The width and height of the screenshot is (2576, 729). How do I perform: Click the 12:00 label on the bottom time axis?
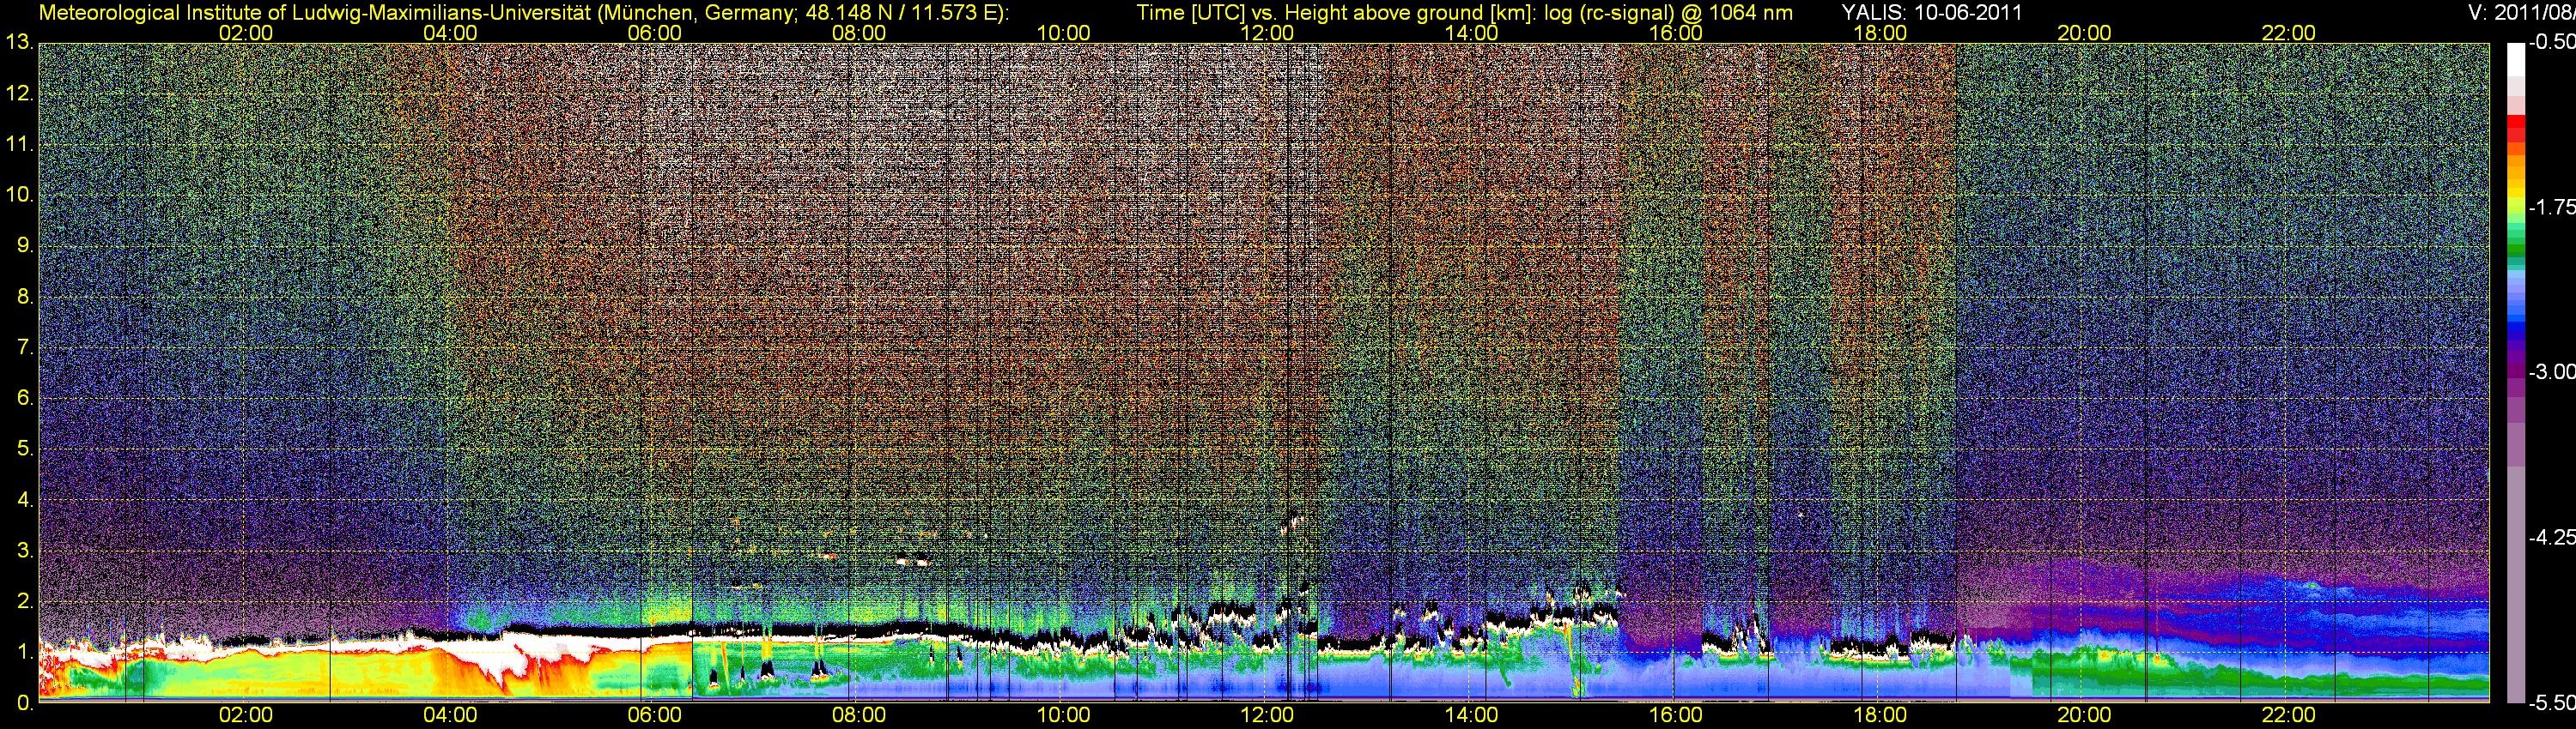[1267, 715]
